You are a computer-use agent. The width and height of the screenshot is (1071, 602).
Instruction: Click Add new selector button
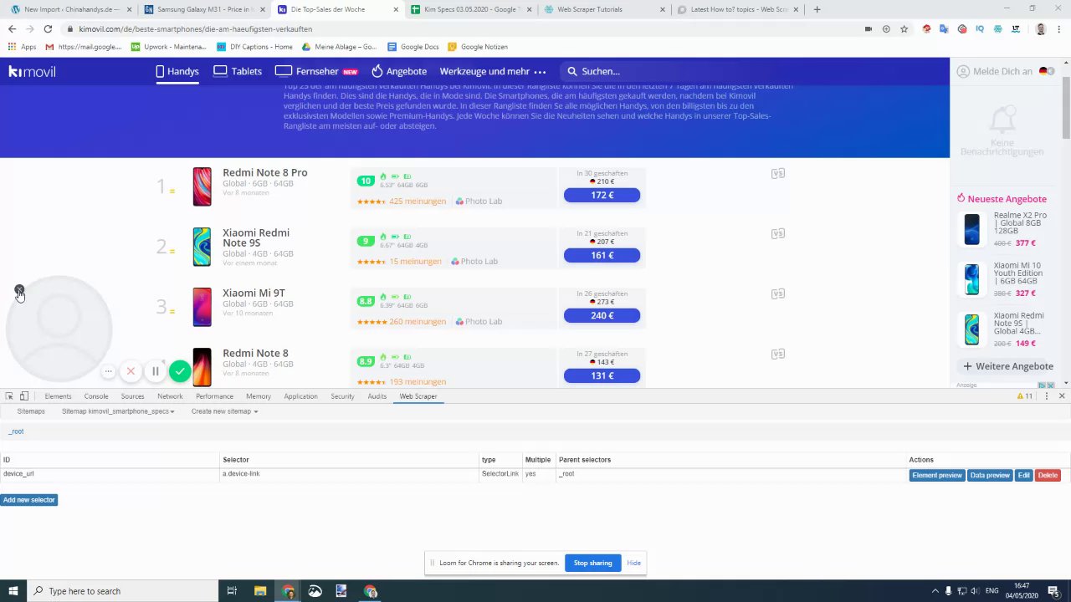(x=28, y=500)
